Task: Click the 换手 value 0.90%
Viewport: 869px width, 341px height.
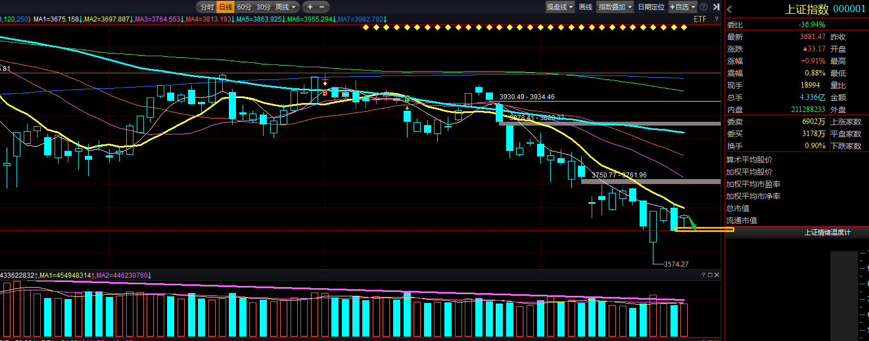Action: click(x=815, y=146)
